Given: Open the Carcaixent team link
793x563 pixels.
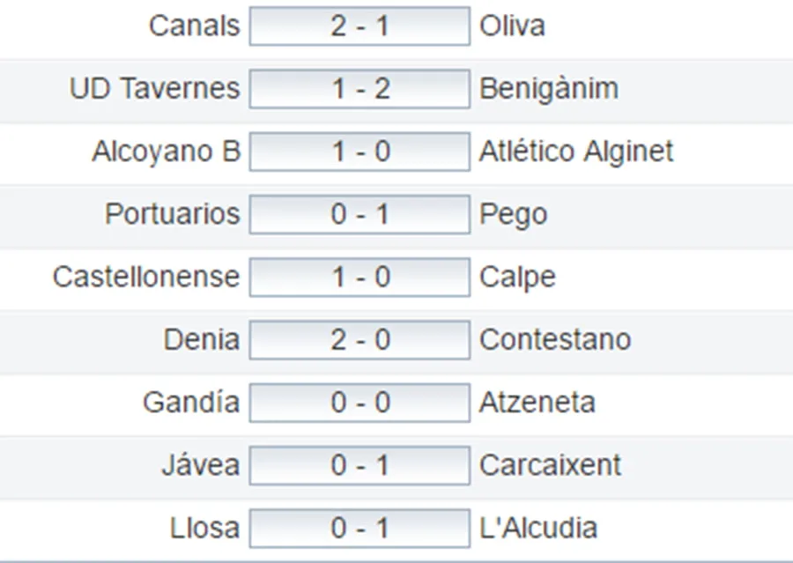Looking at the screenshot, I should pyautogui.click(x=550, y=465).
